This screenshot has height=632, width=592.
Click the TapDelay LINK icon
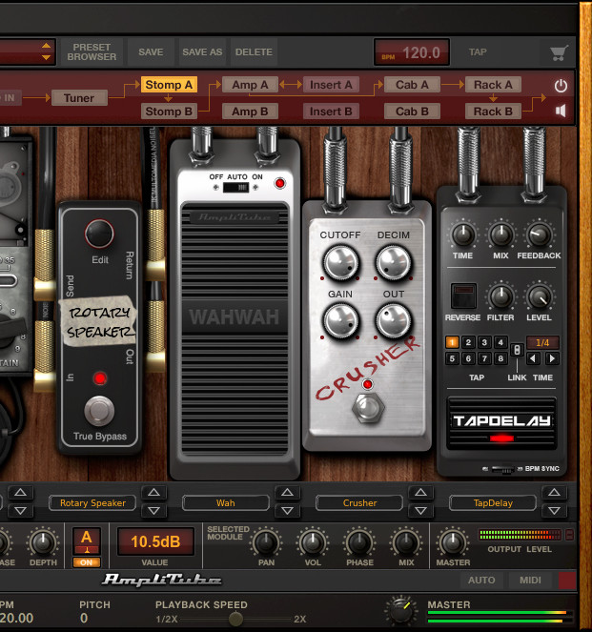pos(517,350)
